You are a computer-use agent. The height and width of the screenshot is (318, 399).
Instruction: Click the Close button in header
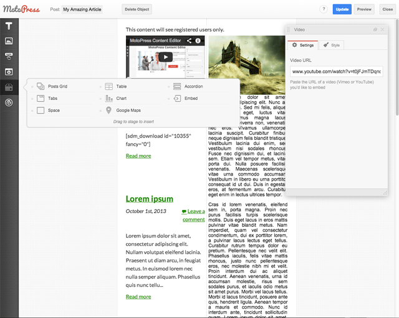click(388, 9)
